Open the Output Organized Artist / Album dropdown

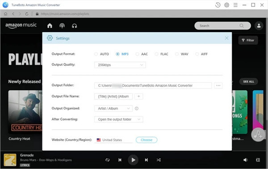pos(113,109)
